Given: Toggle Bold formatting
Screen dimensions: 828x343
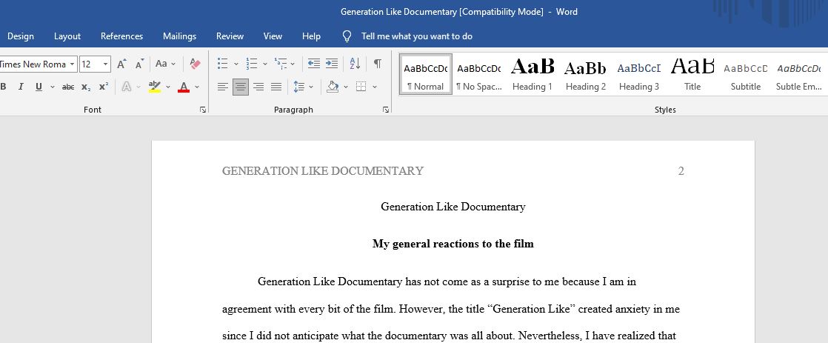Looking at the screenshot, I should coord(4,87).
